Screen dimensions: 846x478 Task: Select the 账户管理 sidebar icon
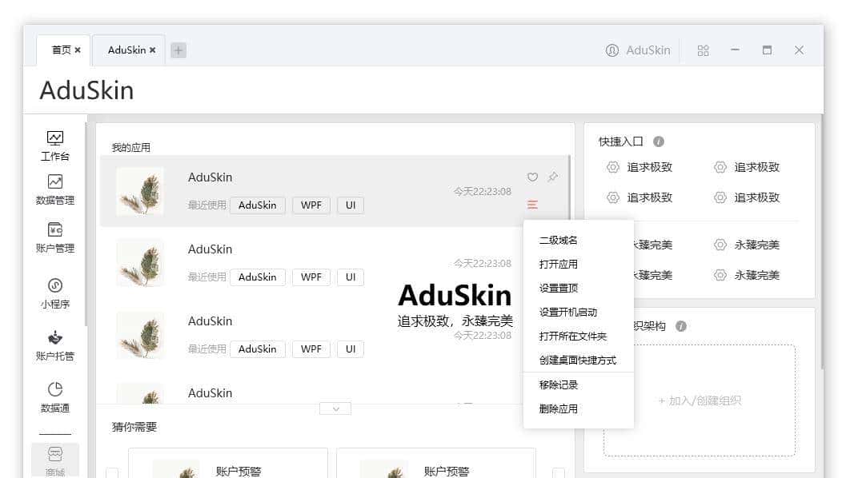pos(54,231)
